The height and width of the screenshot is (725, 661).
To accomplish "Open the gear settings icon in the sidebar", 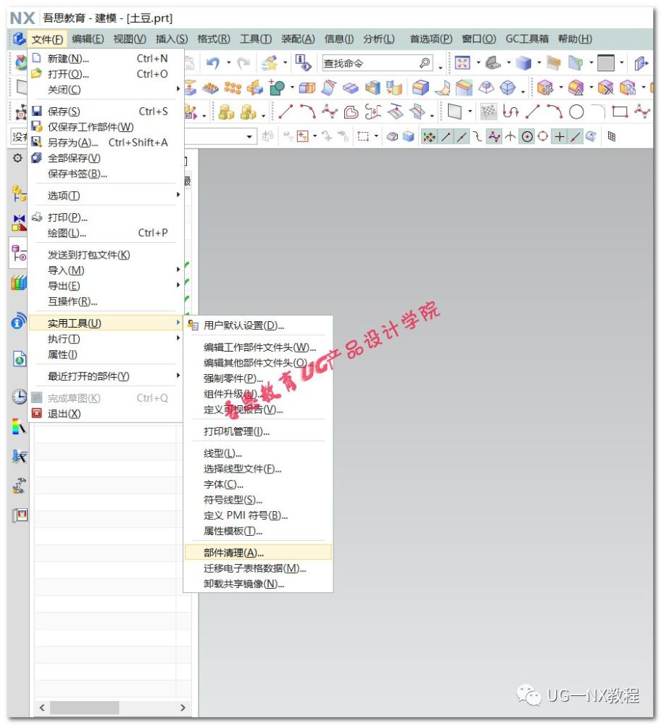I will click(x=17, y=158).
